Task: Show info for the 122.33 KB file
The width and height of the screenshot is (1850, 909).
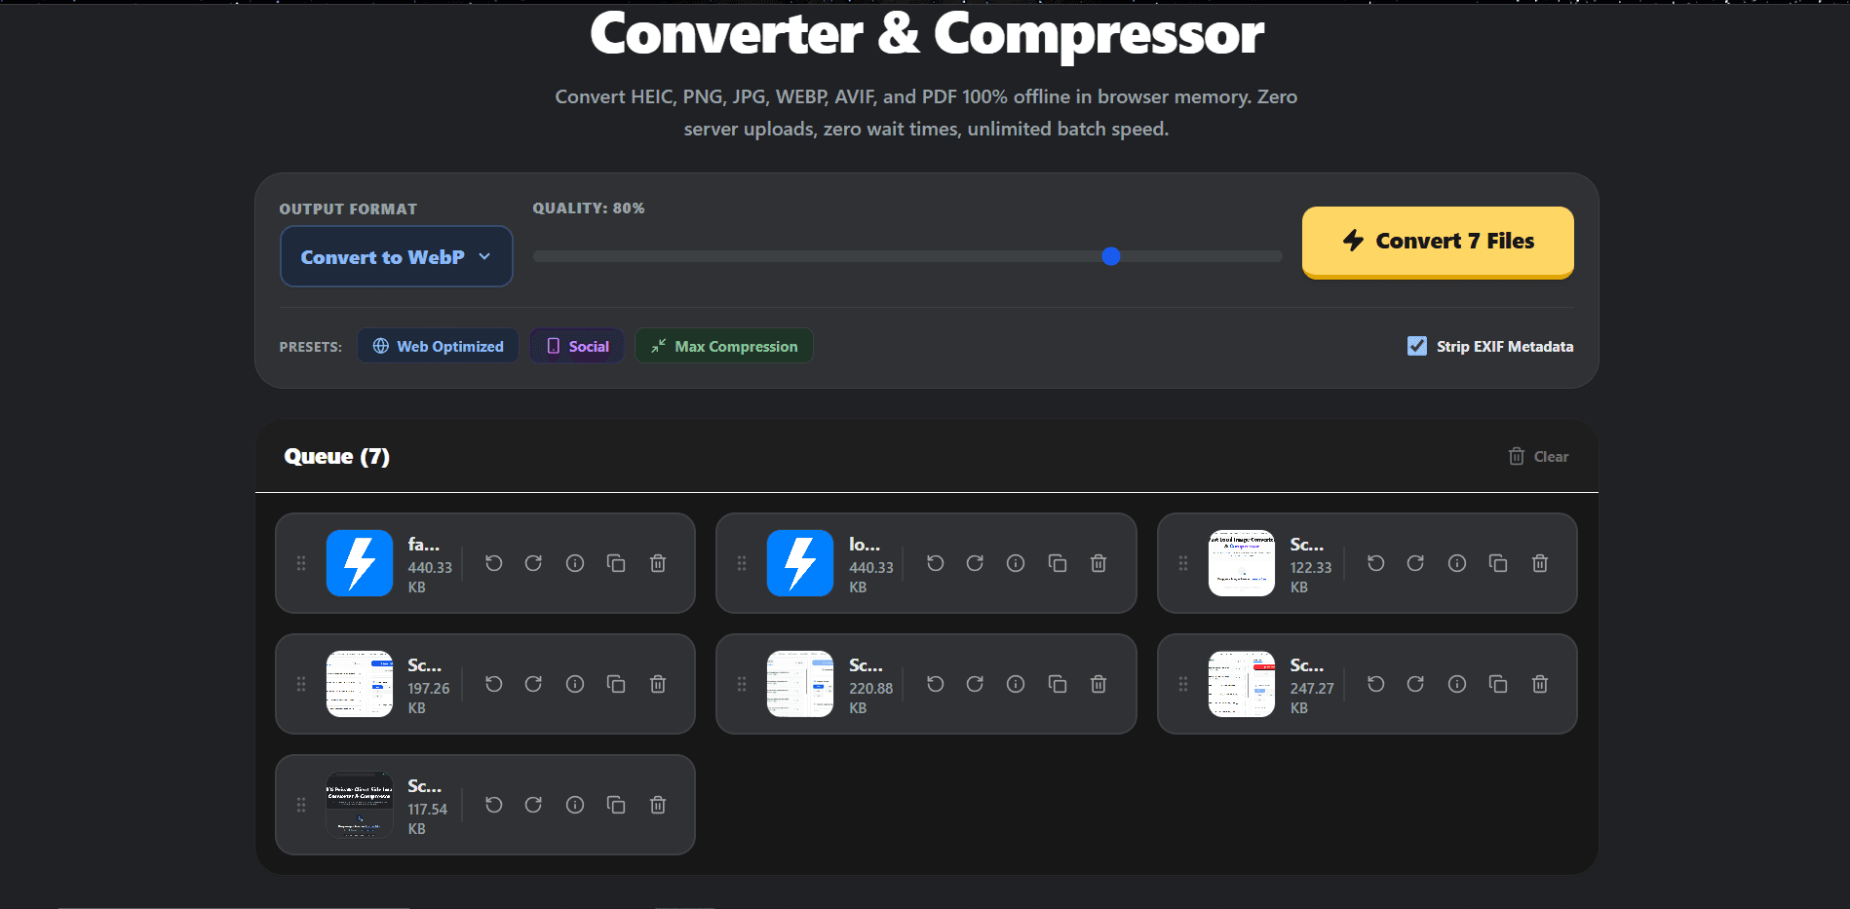Action: [1457, 563]
